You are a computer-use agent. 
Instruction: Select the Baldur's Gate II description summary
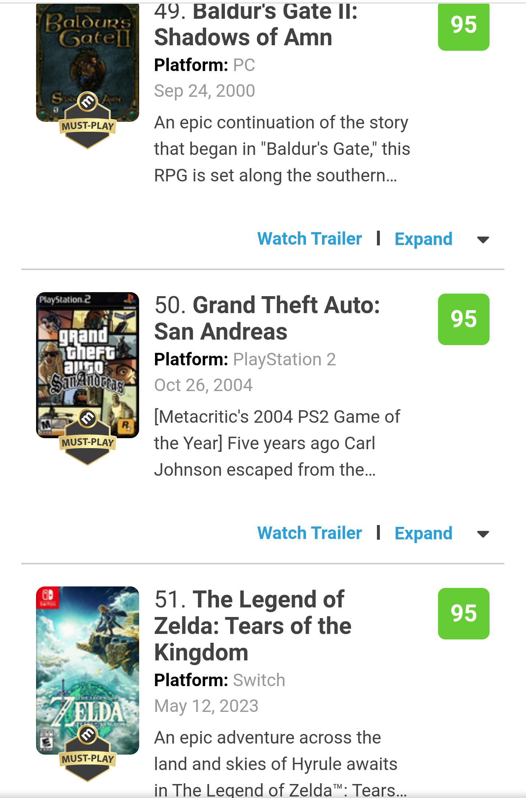[282, 149]
